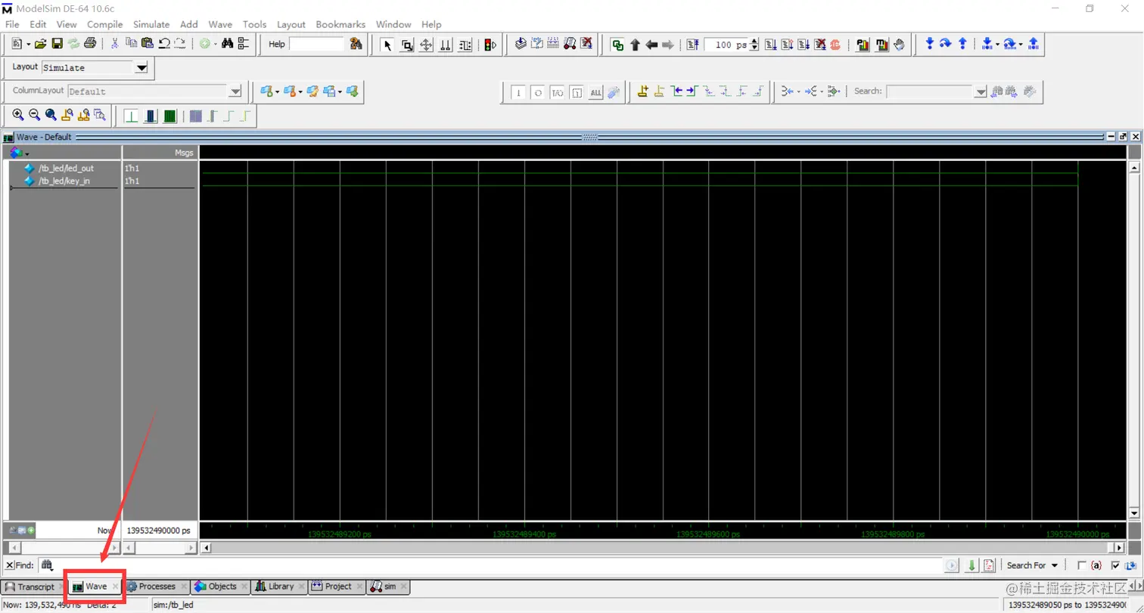This screenshot has height=613, width=1144.
Task: Select the arrow pointer Select Mode tool
Action: pyautogui.click(x=387, y=45)
